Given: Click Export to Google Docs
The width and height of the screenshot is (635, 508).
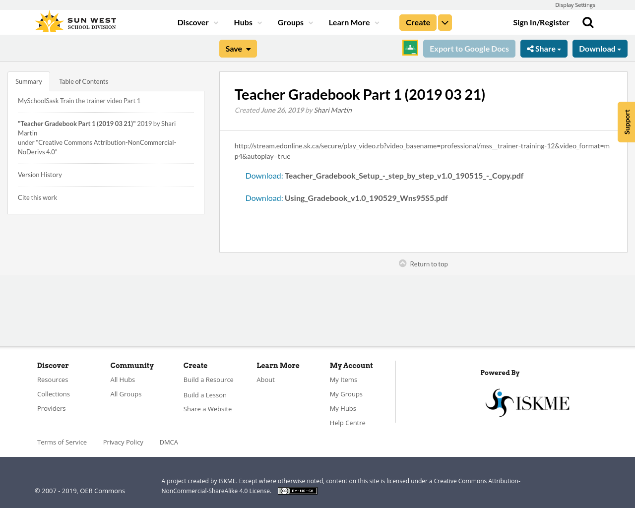Looking at the screenshot, I should coord(469,48).
